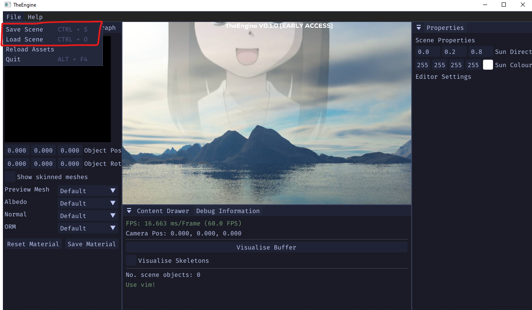
Task: Click the Sun Direction 0.2 field
Action: point(454,52)
